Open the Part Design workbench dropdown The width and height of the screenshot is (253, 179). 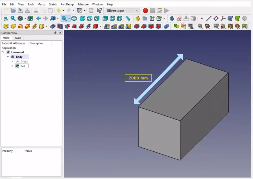tap(123, 11)
